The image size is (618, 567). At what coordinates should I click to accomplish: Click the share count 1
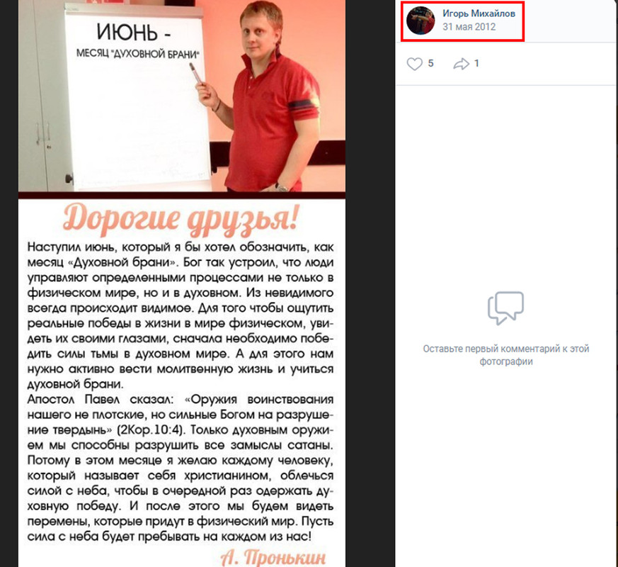tap(476, 63)
